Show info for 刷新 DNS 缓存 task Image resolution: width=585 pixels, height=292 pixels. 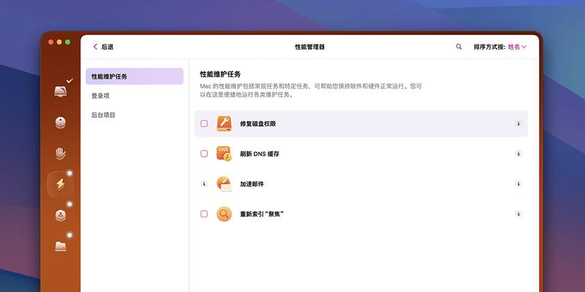coord(518,154)
